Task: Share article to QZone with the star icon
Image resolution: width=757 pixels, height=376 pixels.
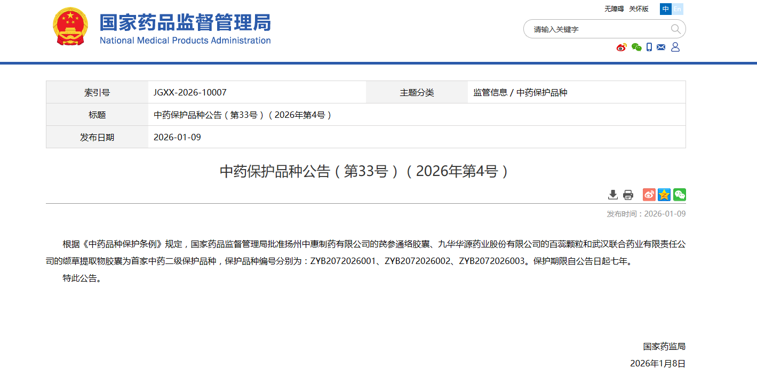Action: [664, 195]
